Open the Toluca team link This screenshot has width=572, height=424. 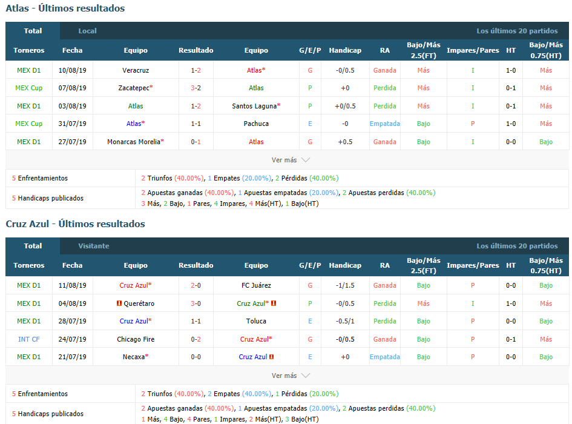(x=256, y=321)
